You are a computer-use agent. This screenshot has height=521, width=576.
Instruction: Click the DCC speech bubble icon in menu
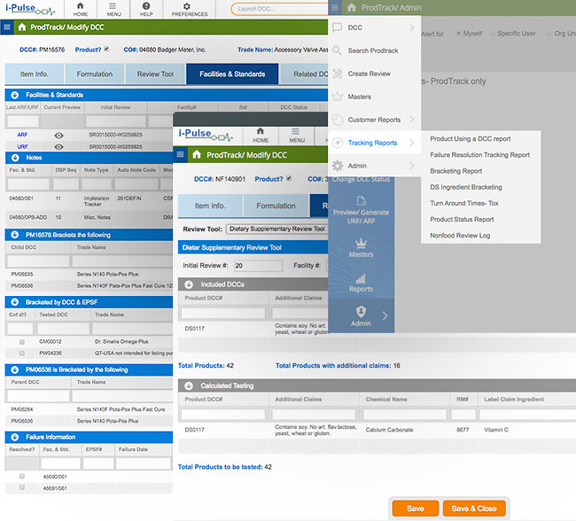[x=337, y=27]
